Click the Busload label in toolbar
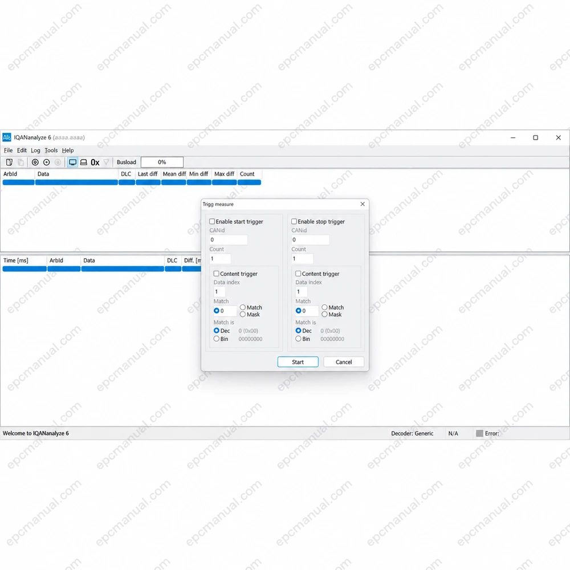This screenshot has width=570, height=570. [127, 162]
